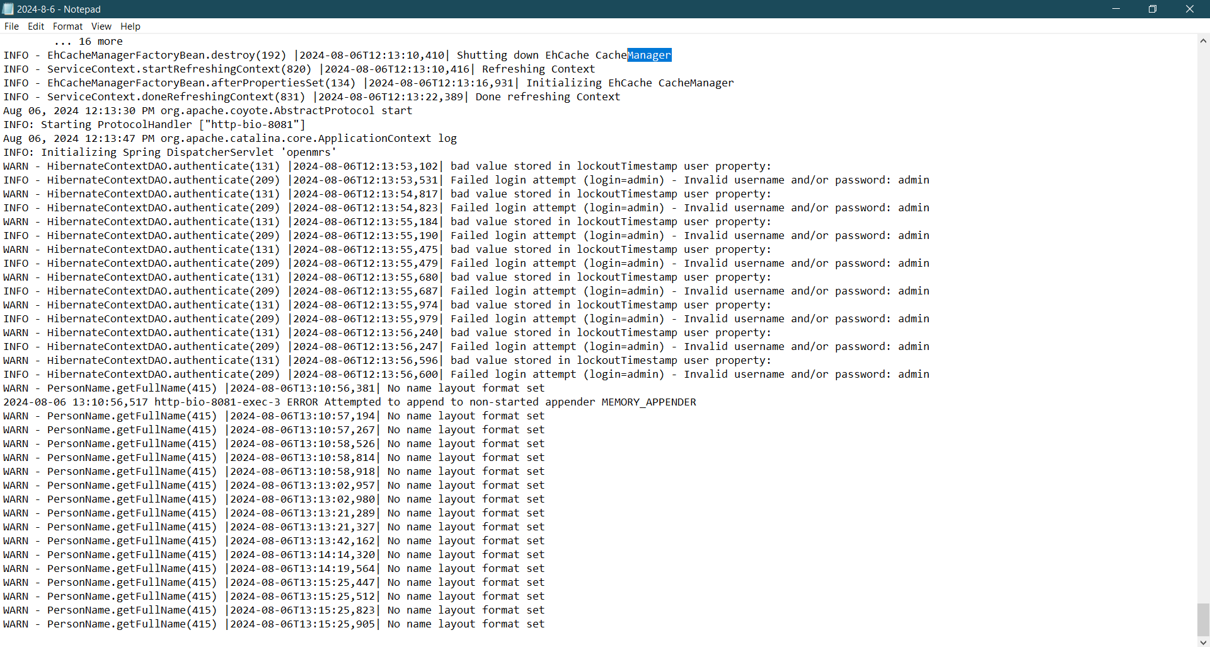Click timestamp 2024-08-06T12:13:55,687
Viewport: 1210px width, 647px height.
366,291
